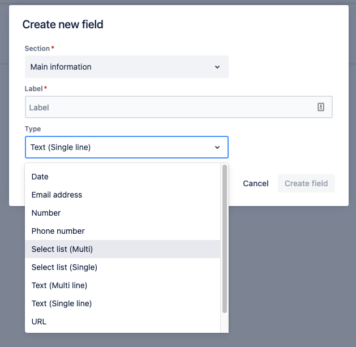Click into the Label text input
This screenshot has height=347, width=356.
pyautogui.click(x=170, y=107)
